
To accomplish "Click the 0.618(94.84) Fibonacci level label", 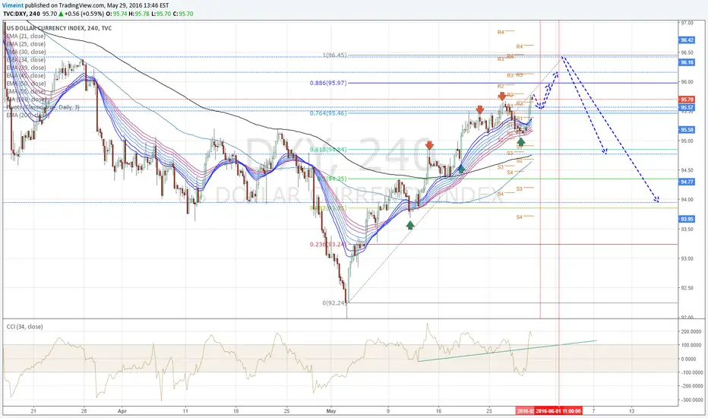I will click(x=328, y=150).
